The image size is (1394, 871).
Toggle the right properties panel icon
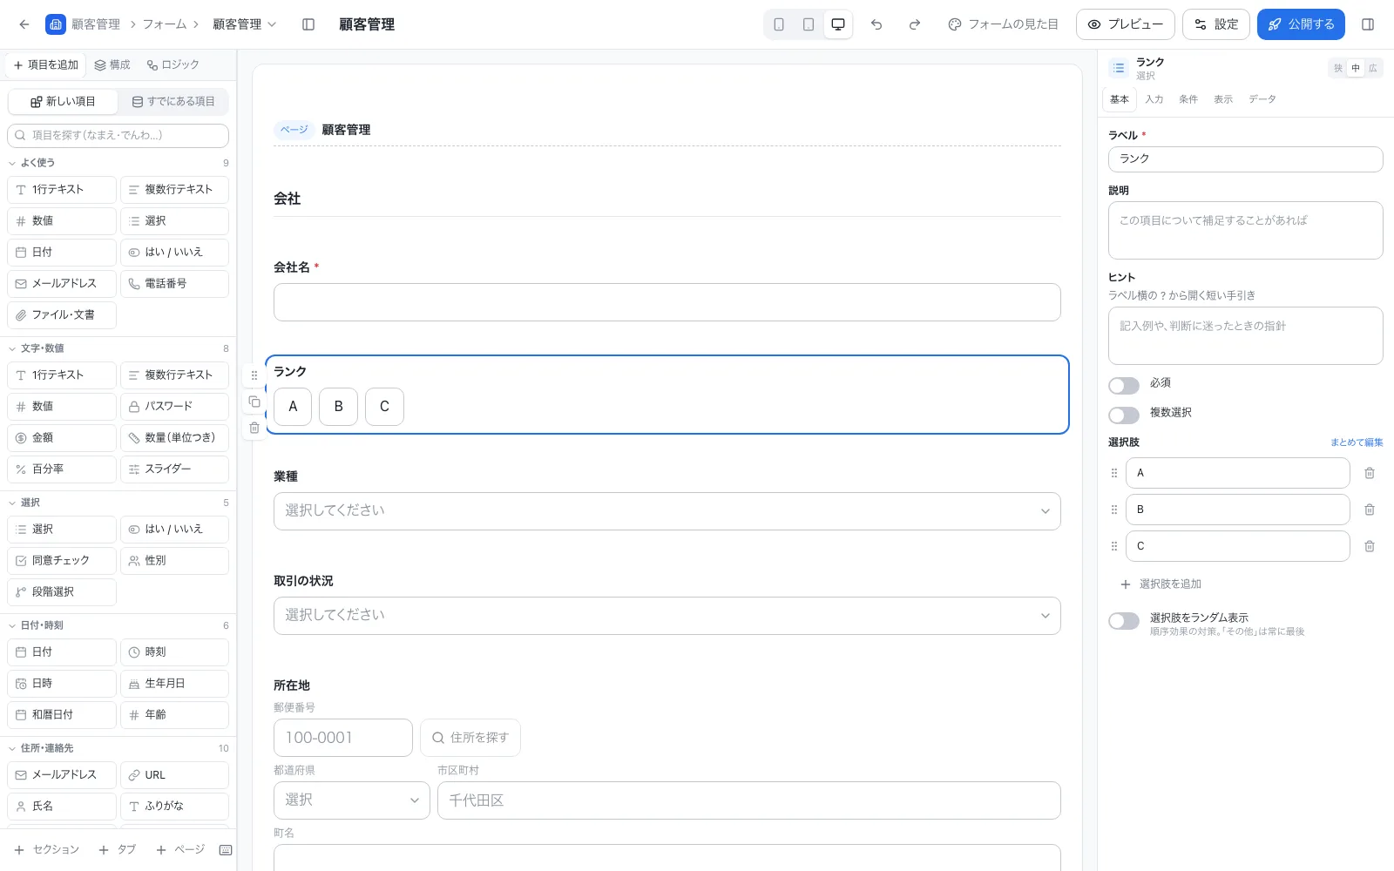point(1368,24)
